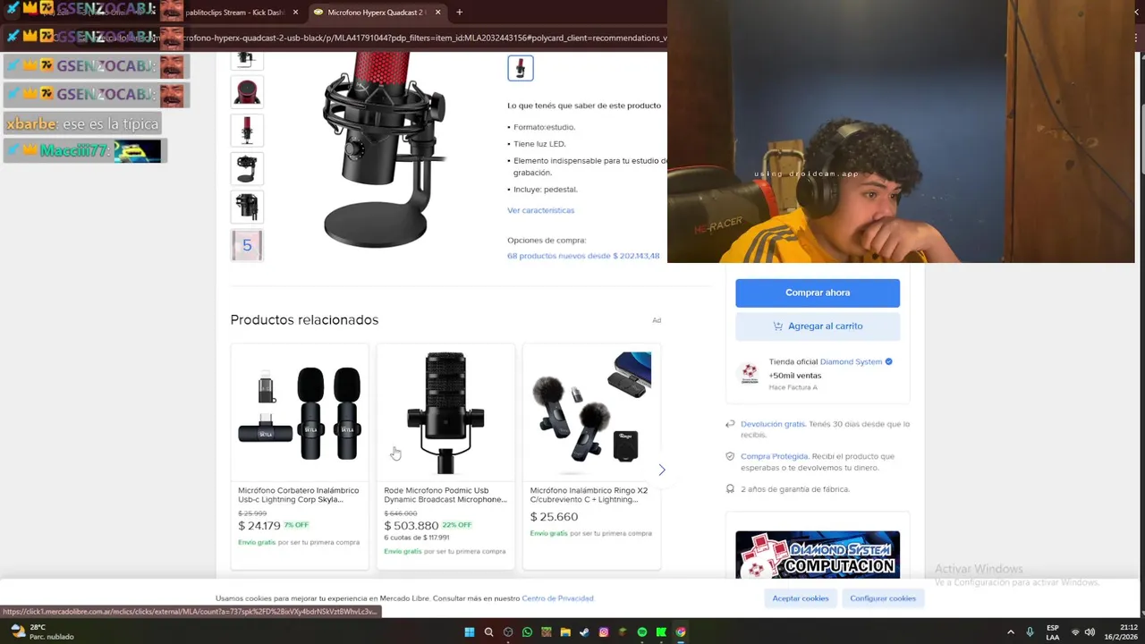Click the +50mil ventas text
The image size is (1145, 644).
(795, 376)
